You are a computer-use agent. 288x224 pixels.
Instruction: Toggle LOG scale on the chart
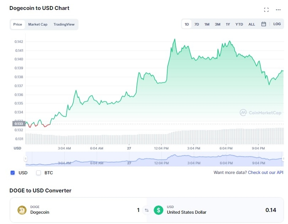277,24
